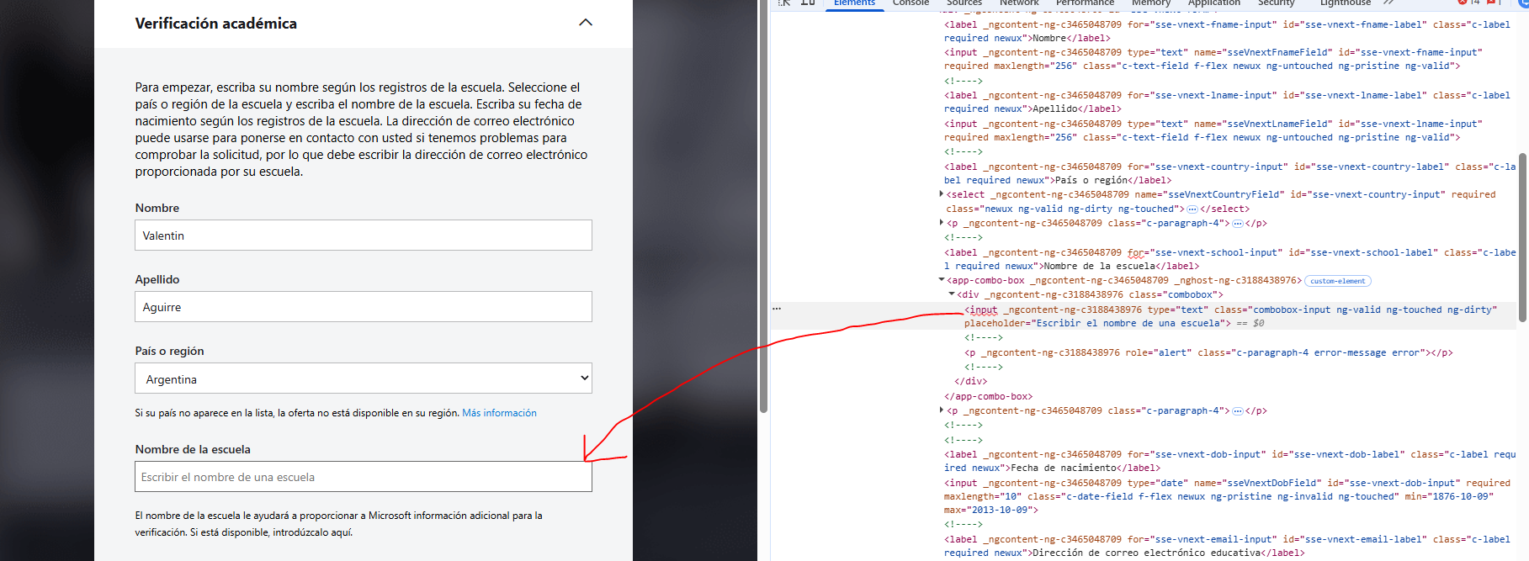This screenshot has height=561, width=1529.
Task: Collapse the app-combo-box node
Action: click(942, 280)
